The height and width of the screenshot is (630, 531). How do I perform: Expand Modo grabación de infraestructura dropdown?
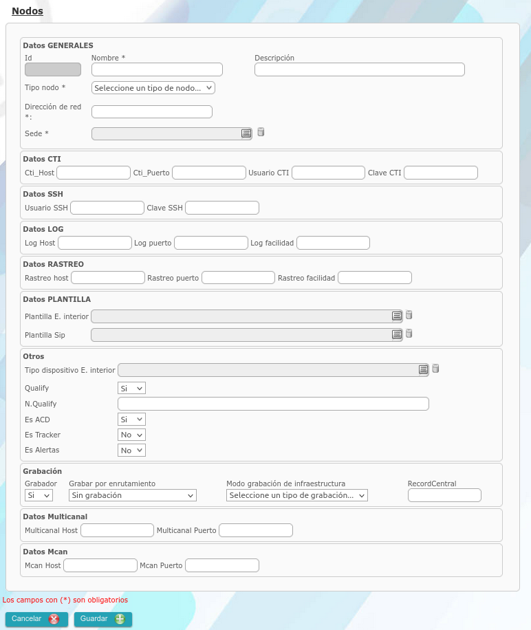coord(297,495)
